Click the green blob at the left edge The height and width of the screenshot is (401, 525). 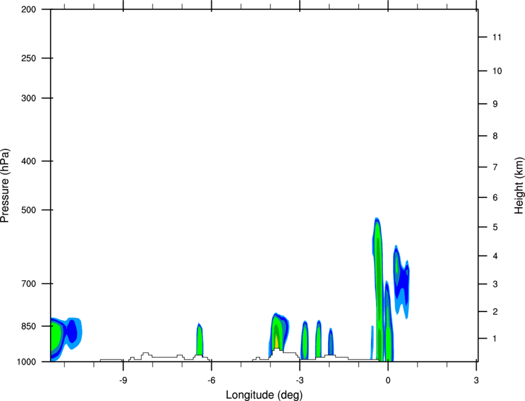[56, 336]
